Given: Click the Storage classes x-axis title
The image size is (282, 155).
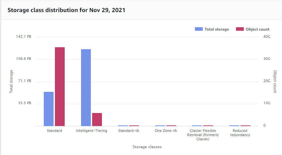Looking at the screenshot, I should [147, 147].
